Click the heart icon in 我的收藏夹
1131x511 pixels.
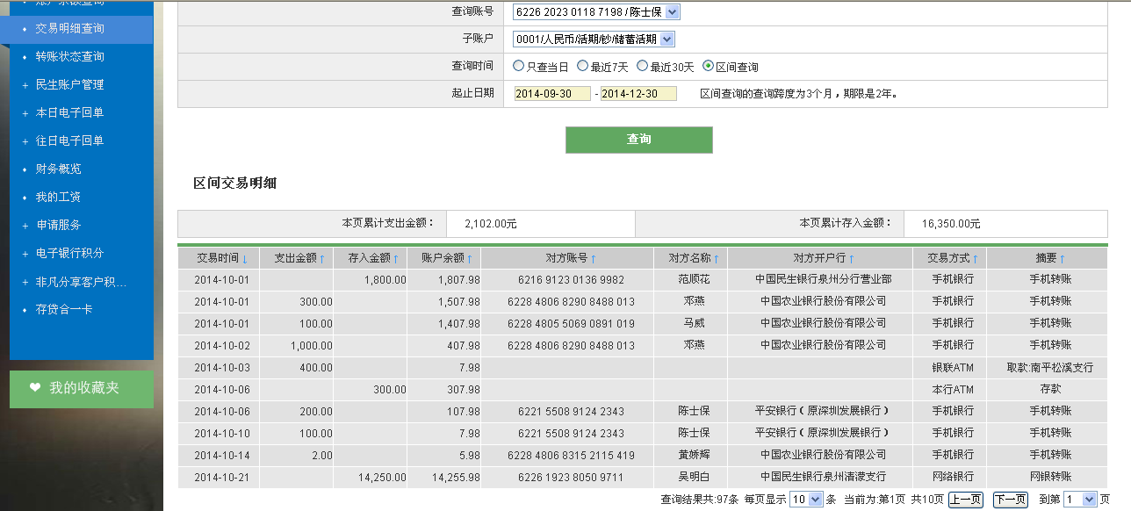(x=35, y=387)
